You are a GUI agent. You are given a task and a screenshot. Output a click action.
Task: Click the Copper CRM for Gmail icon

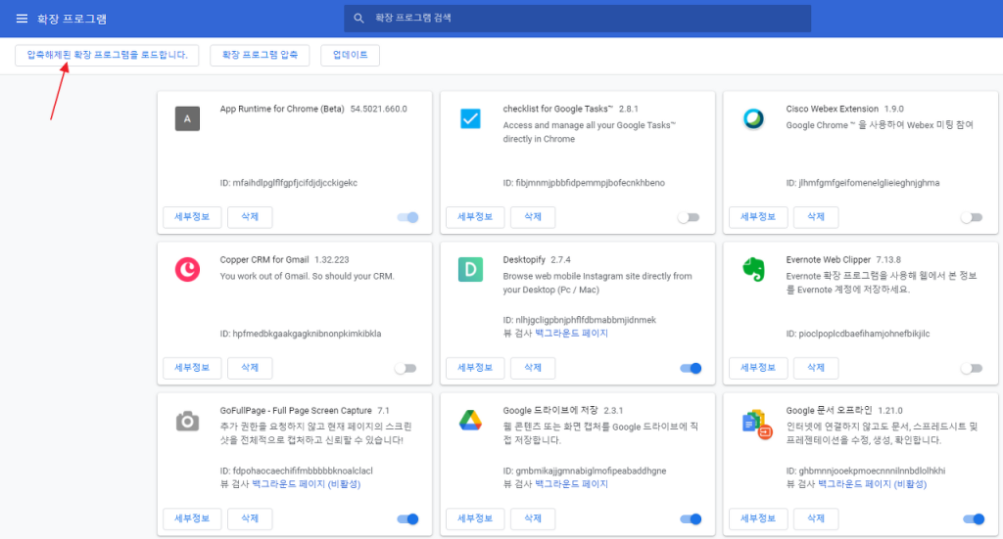(187, 270)
